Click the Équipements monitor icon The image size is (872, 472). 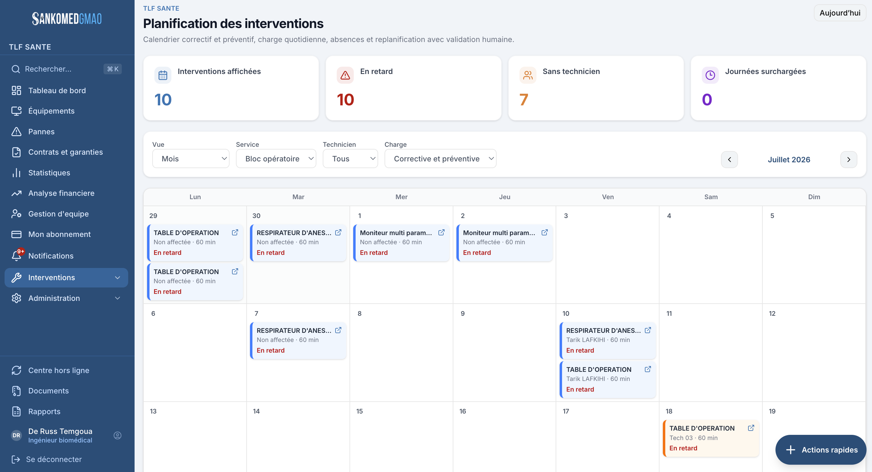[x=16, y=111]
